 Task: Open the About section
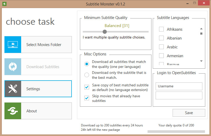(38, 111)
